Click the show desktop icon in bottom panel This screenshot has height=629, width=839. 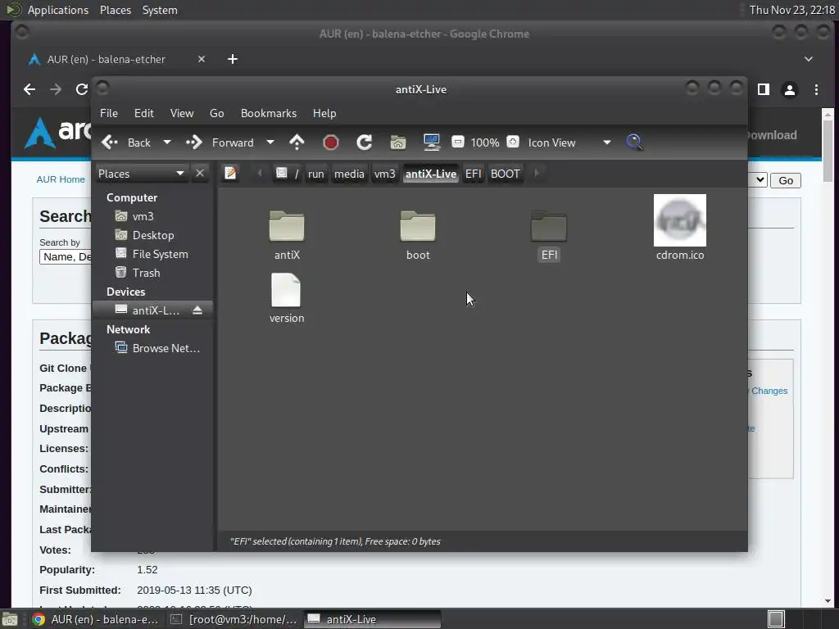coord(10,619)
